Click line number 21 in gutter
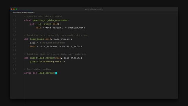The height and width of the screenshot is (106, 188). tap(14, 39)
